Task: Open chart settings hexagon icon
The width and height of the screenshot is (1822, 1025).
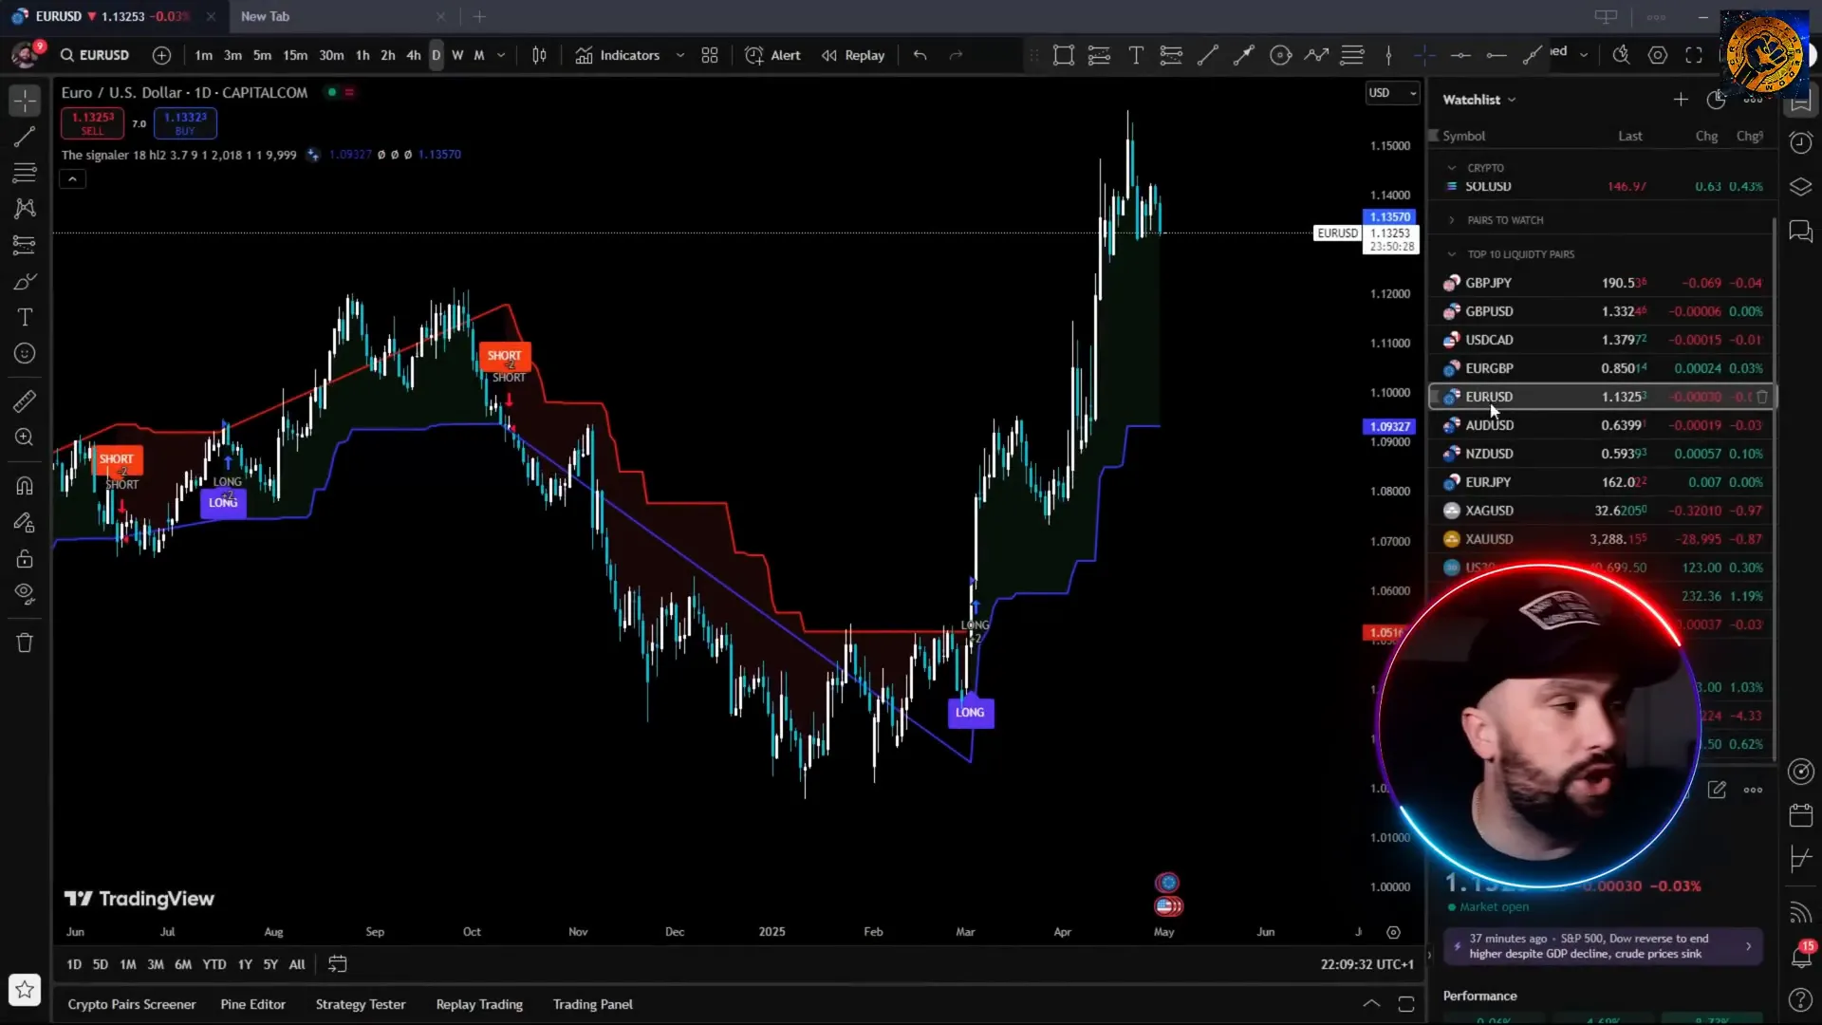Action: (1658, 55)
